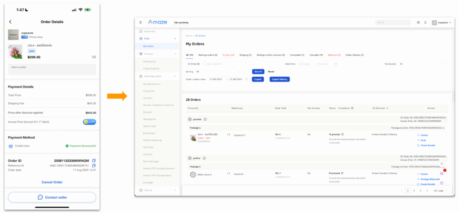459x213 pixels.
Task: Open the Tax Invoice dropdown
Action: click(424, 64)
